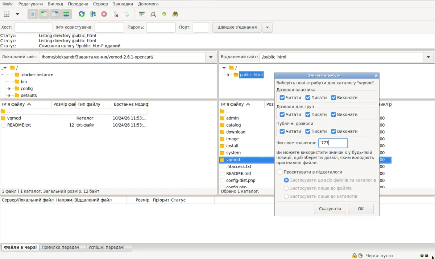Click the admin folder icon in remote list

click(x=222, y=118)
